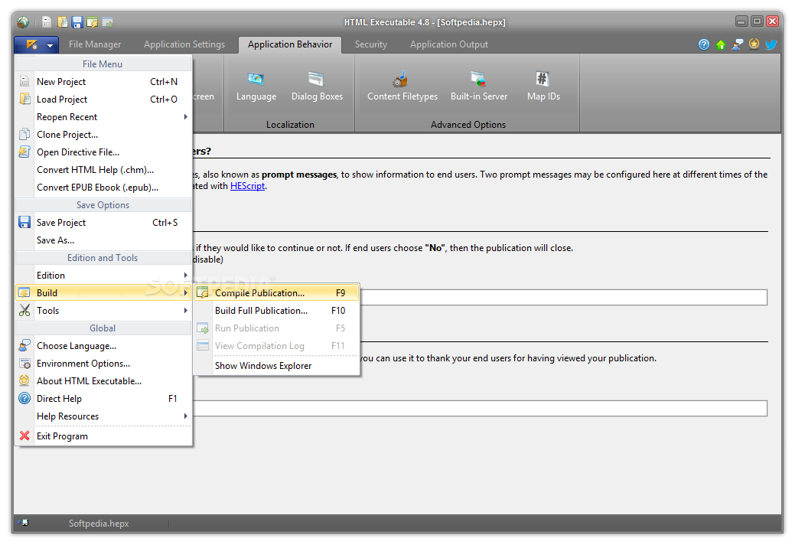Click the lower prompt message text field

click(480, 408)
